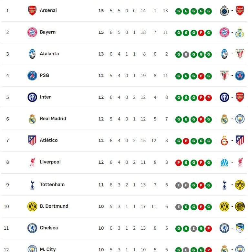Select the Liverpool crest beside the Liverpool name

(x=32, y=162)
